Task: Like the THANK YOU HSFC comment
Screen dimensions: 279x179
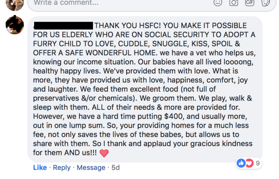Action: tap(40, 168)
